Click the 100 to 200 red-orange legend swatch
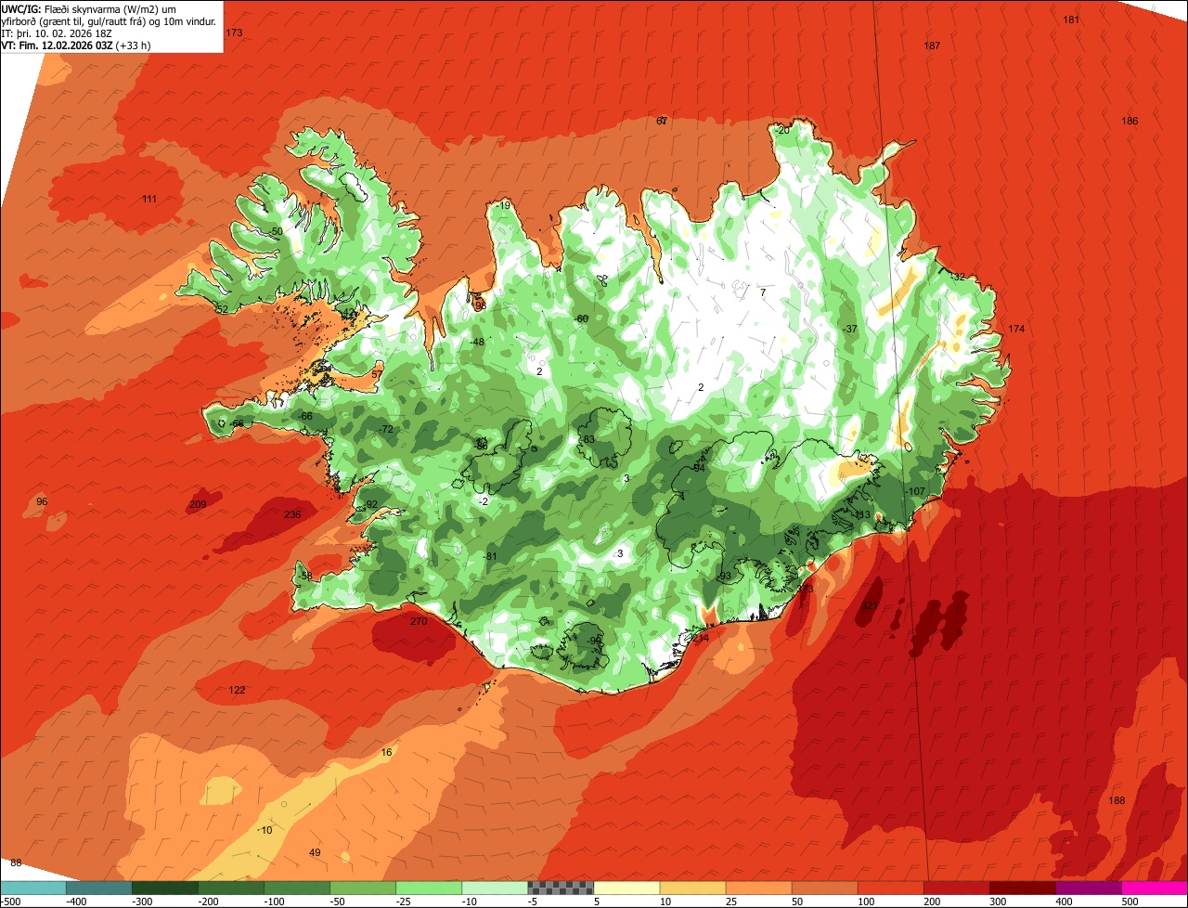The image size is (1188, 908). 890,888
